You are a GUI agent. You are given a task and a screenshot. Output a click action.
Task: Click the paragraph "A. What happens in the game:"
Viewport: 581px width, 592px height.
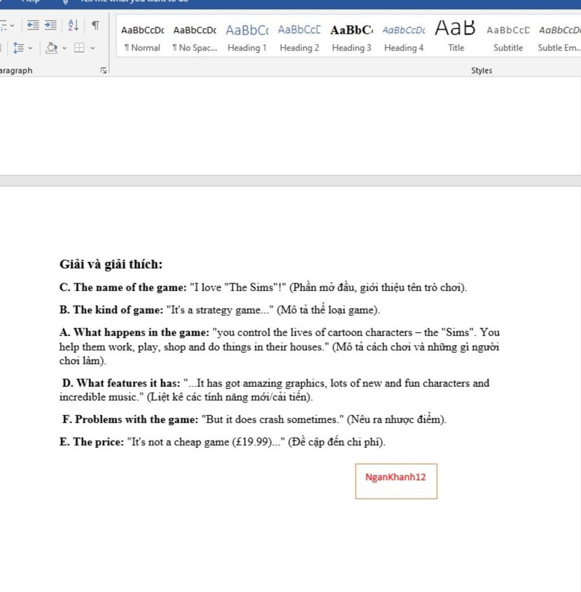pos(279,347)
